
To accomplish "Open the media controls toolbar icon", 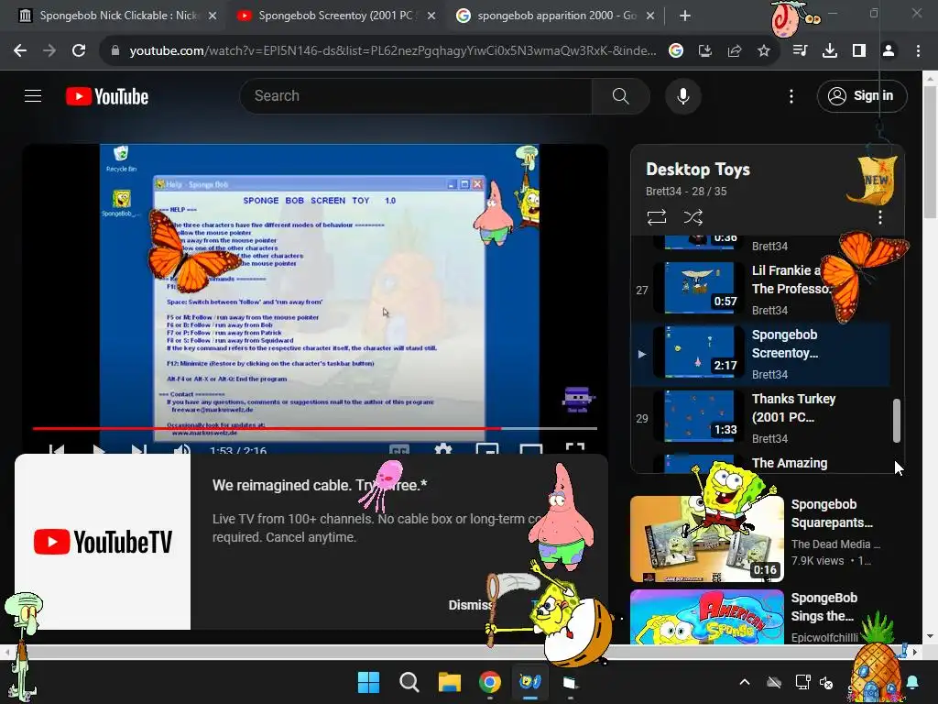I will (800, 51).
